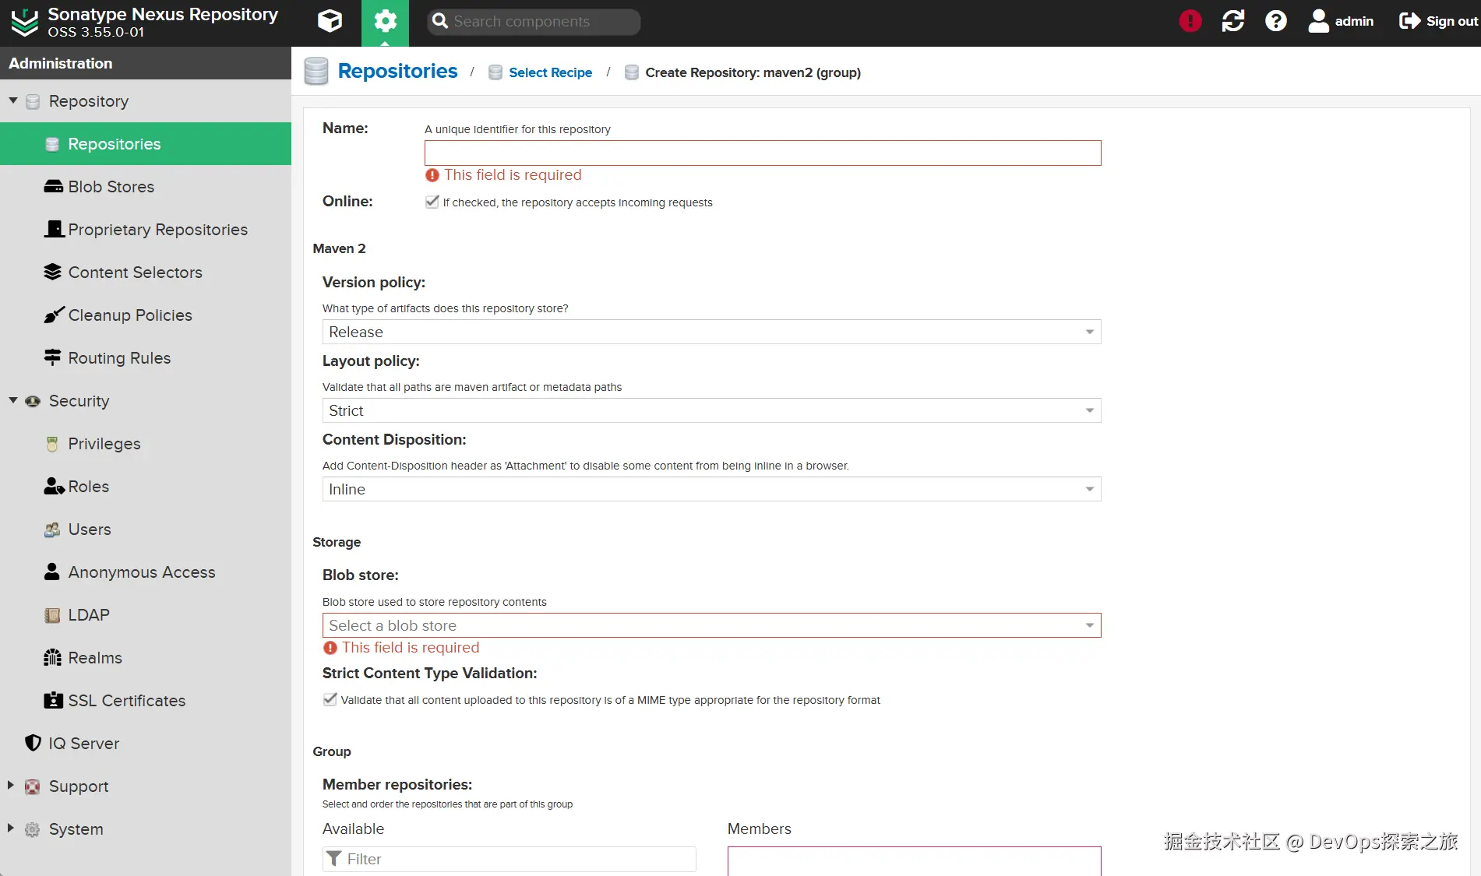Open the Version policy Release dropdown
The height and width of the screenshot is (876, 1481).
tap(711, 332)
